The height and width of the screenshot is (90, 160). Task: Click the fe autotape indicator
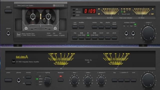point(124,24)
